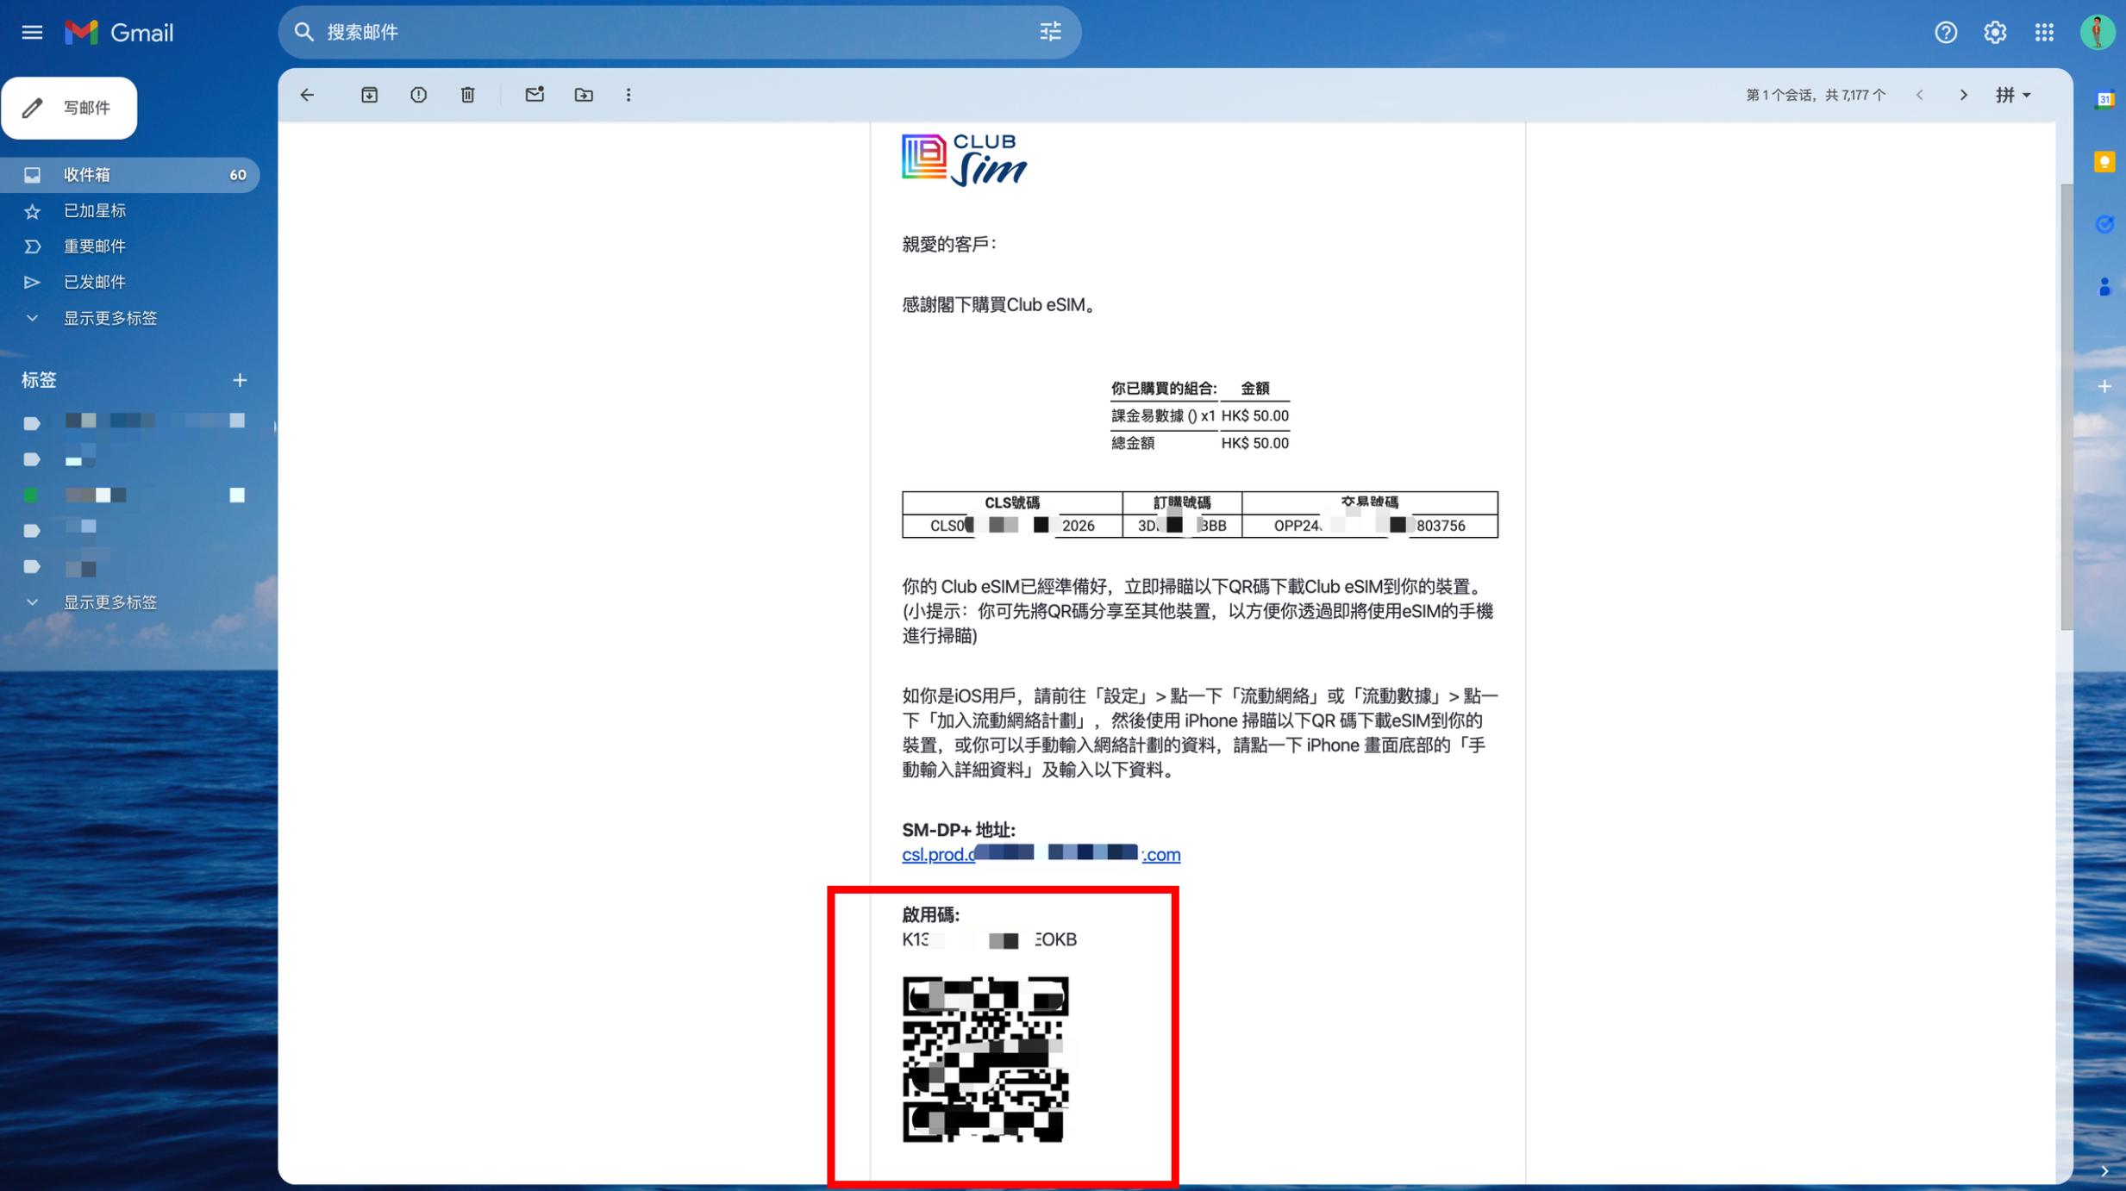Viewport: 2126px width, 1191px height.
Task: Move email to folder icon
Action: pos(584,95)
